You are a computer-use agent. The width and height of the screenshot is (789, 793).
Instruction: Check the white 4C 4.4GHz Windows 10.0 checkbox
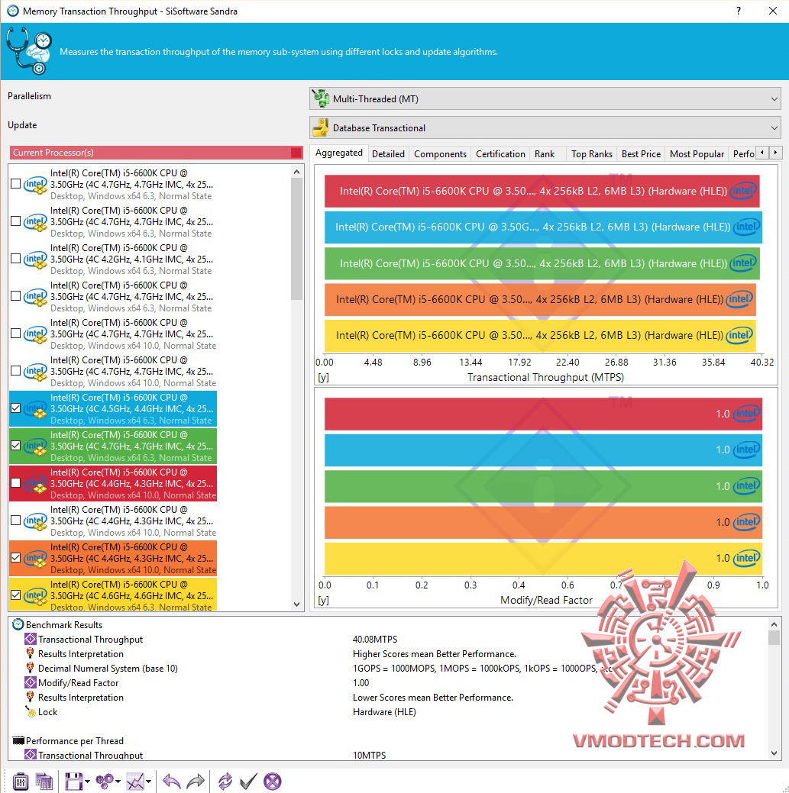click(16, 521)
